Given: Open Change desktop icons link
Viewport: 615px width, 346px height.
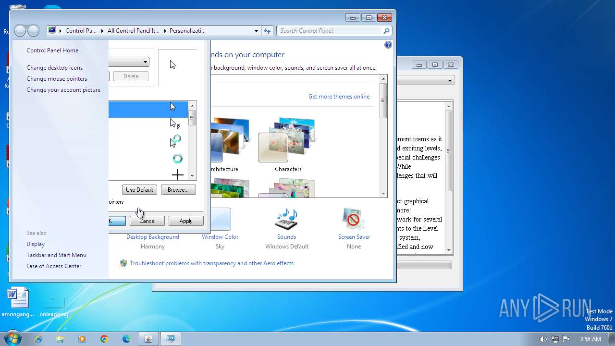Looking at the screenshot, I should point(54,68).
